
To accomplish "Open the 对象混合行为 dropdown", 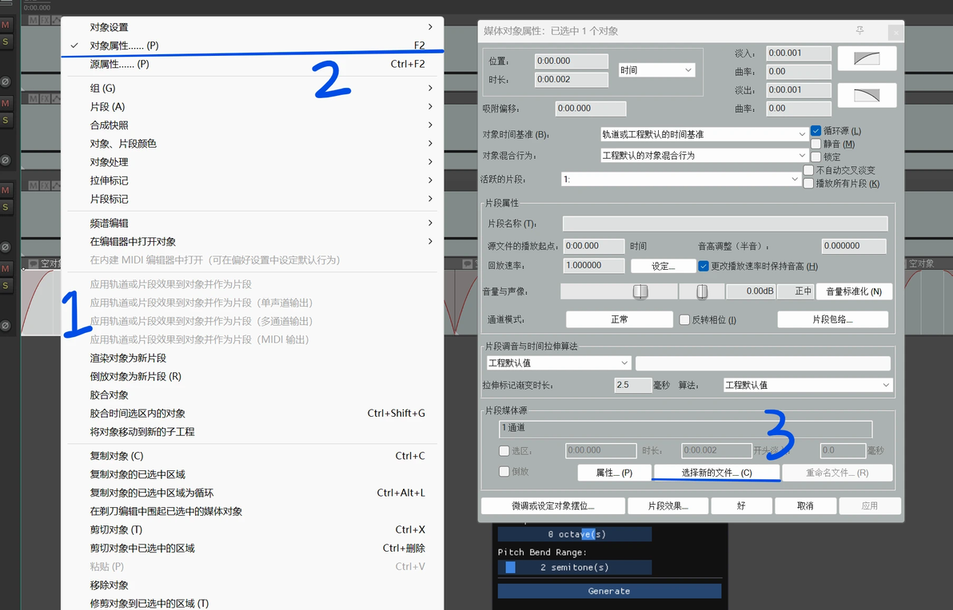I will pos(704,156).
